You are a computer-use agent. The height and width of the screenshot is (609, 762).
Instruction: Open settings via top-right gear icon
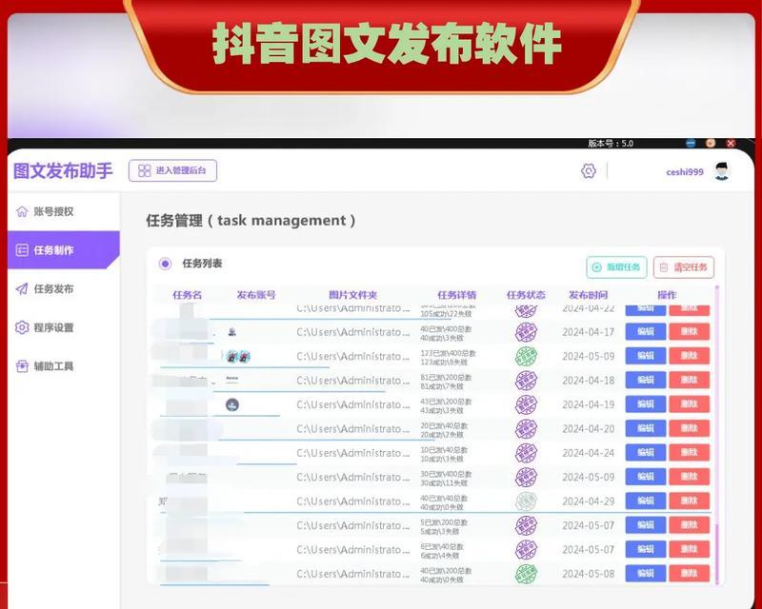589,171
